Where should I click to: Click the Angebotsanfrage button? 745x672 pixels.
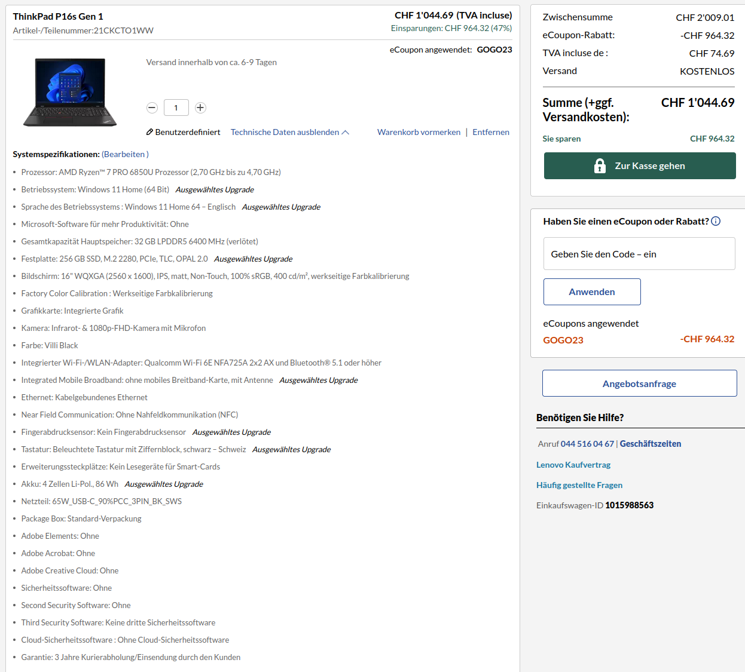click(639, 383)
